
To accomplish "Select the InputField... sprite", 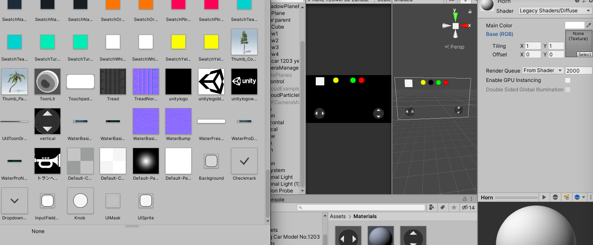I will tap(47, 201).
